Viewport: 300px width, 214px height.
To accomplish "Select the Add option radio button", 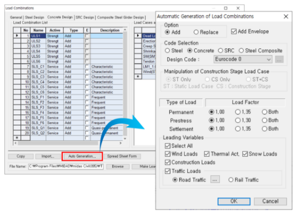I will coord(167,32).
